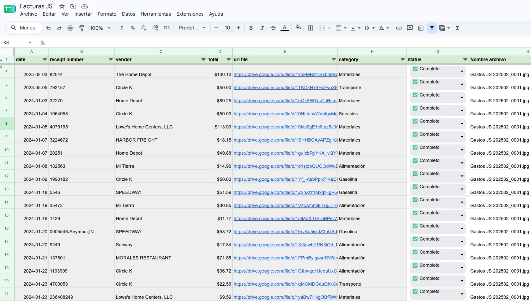Open the Insertar menu
The width and height of the screenshot is (531, 301).
(83, 14)
